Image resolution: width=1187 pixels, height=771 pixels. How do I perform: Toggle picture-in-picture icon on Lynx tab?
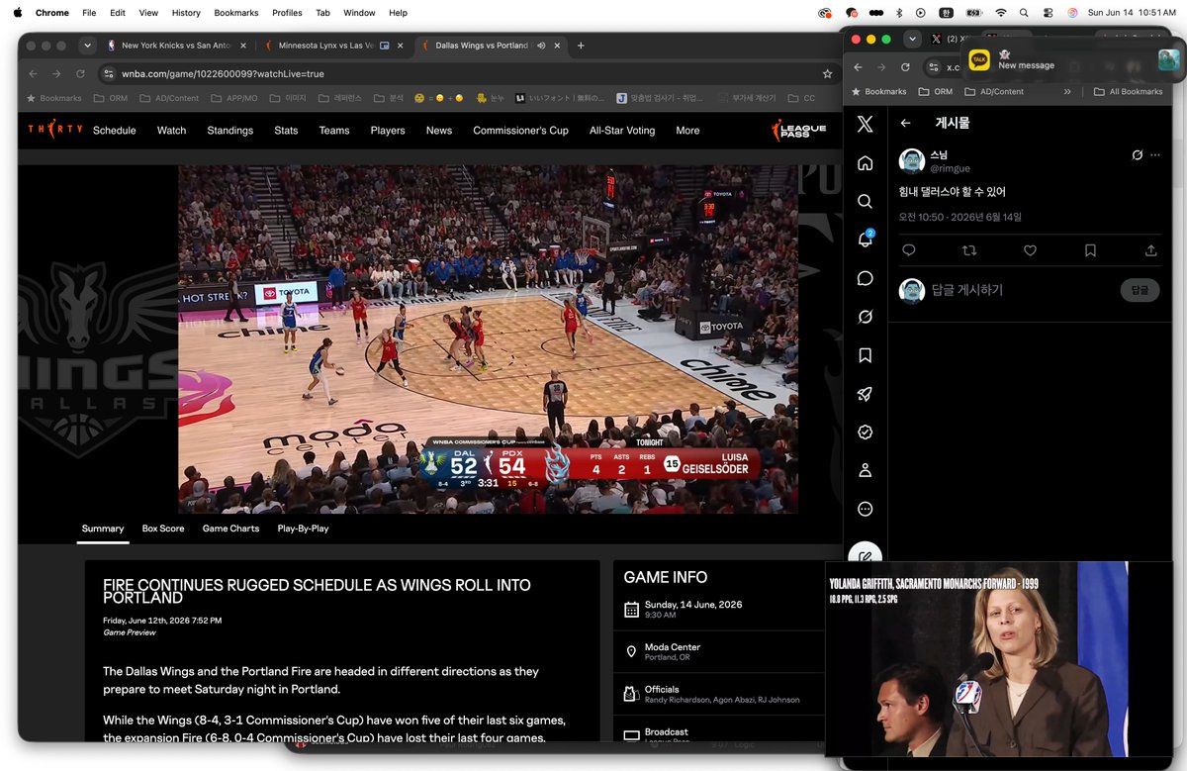(384, 46)
